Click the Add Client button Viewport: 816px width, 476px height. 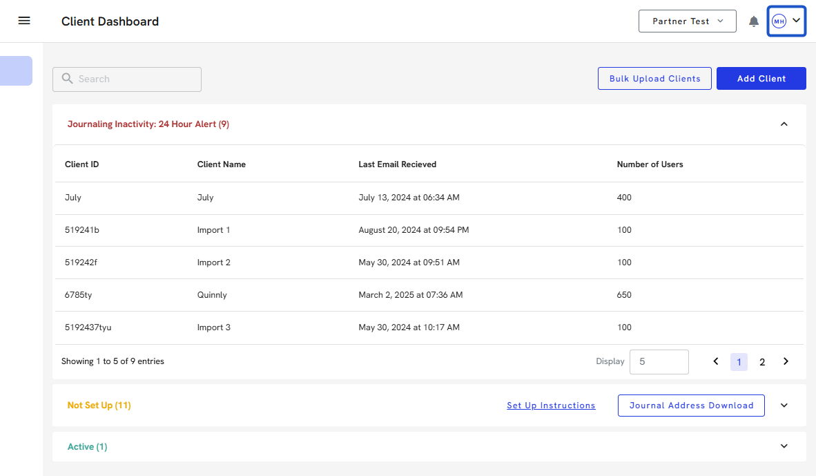(x=761, y=79)
